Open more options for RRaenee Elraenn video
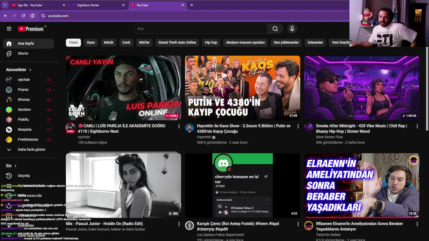Screen dimensions: 429x241 [417, 224]
